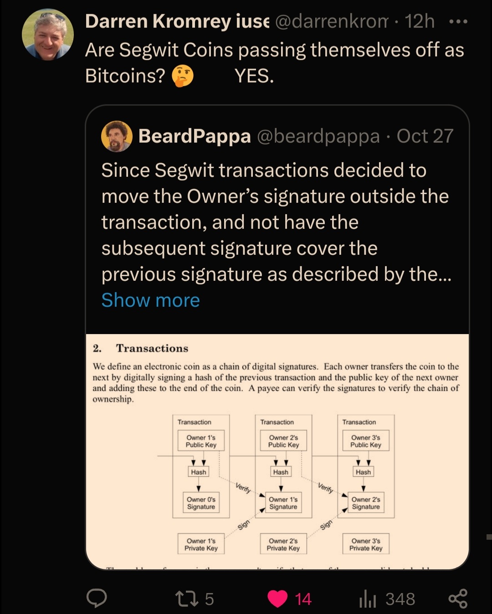This screenshot has height=614, width=492.
Task: Tap the 348 views count
Action: tap(400, 599)
